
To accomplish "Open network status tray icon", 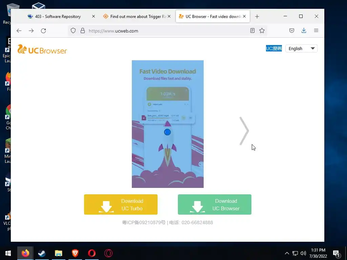I will coord(295,253).
